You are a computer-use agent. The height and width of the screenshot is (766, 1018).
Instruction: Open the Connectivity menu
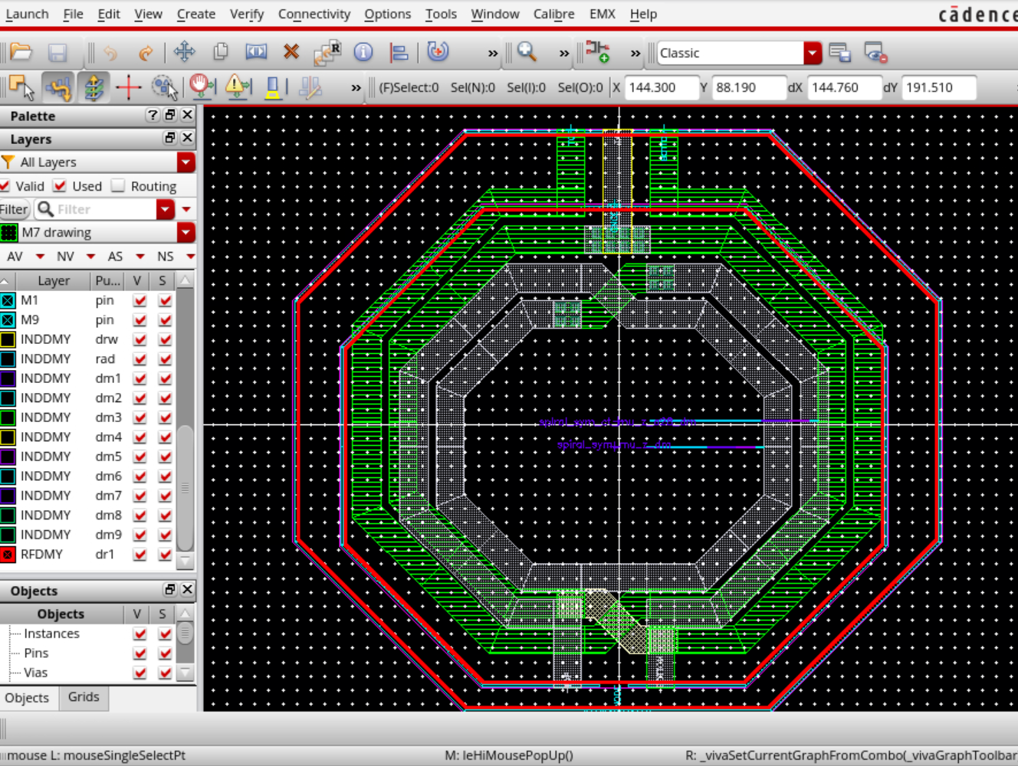click(x=314, y=14)
